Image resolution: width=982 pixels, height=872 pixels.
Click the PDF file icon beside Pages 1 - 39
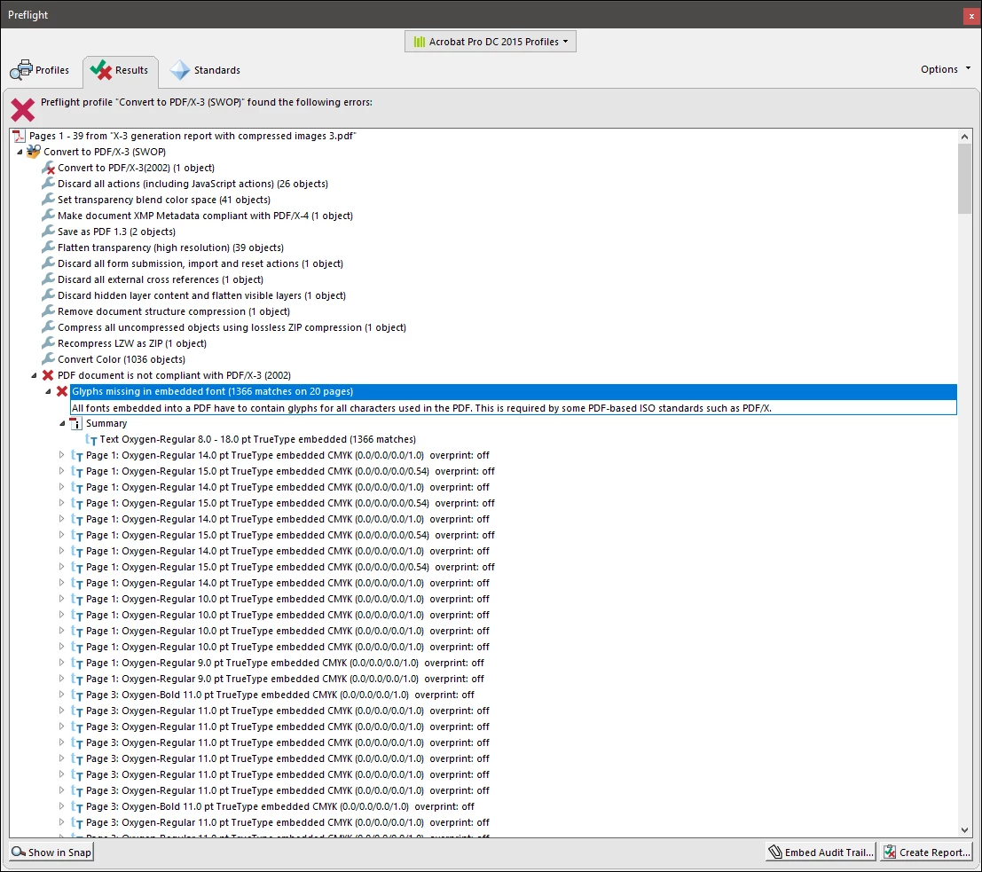[20, 136]
